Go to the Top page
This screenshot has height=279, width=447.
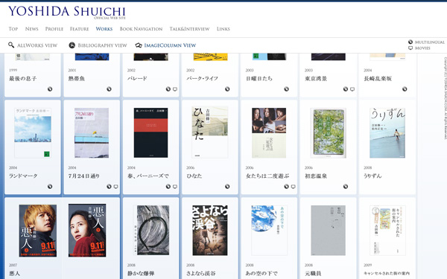coord(13,29)
